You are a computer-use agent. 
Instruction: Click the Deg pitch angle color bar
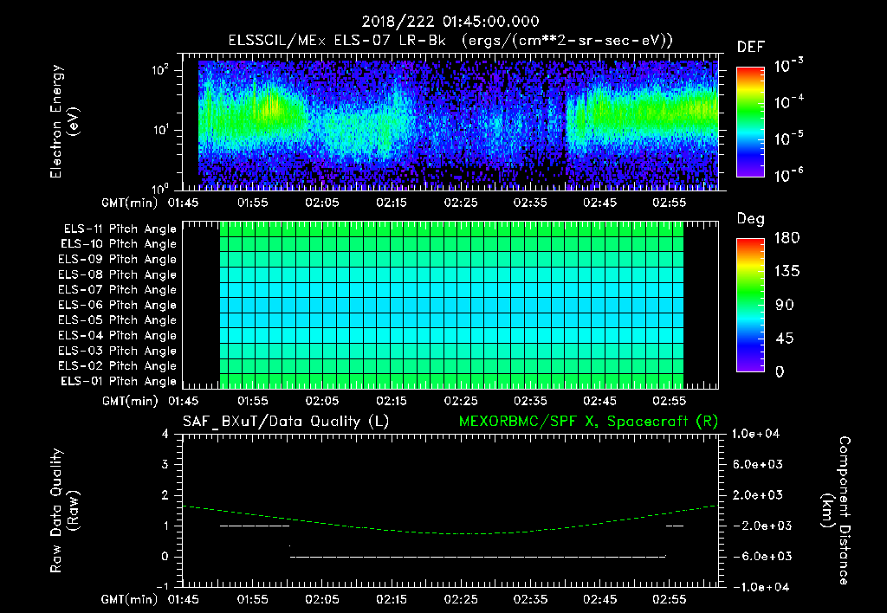coord(750,306)
